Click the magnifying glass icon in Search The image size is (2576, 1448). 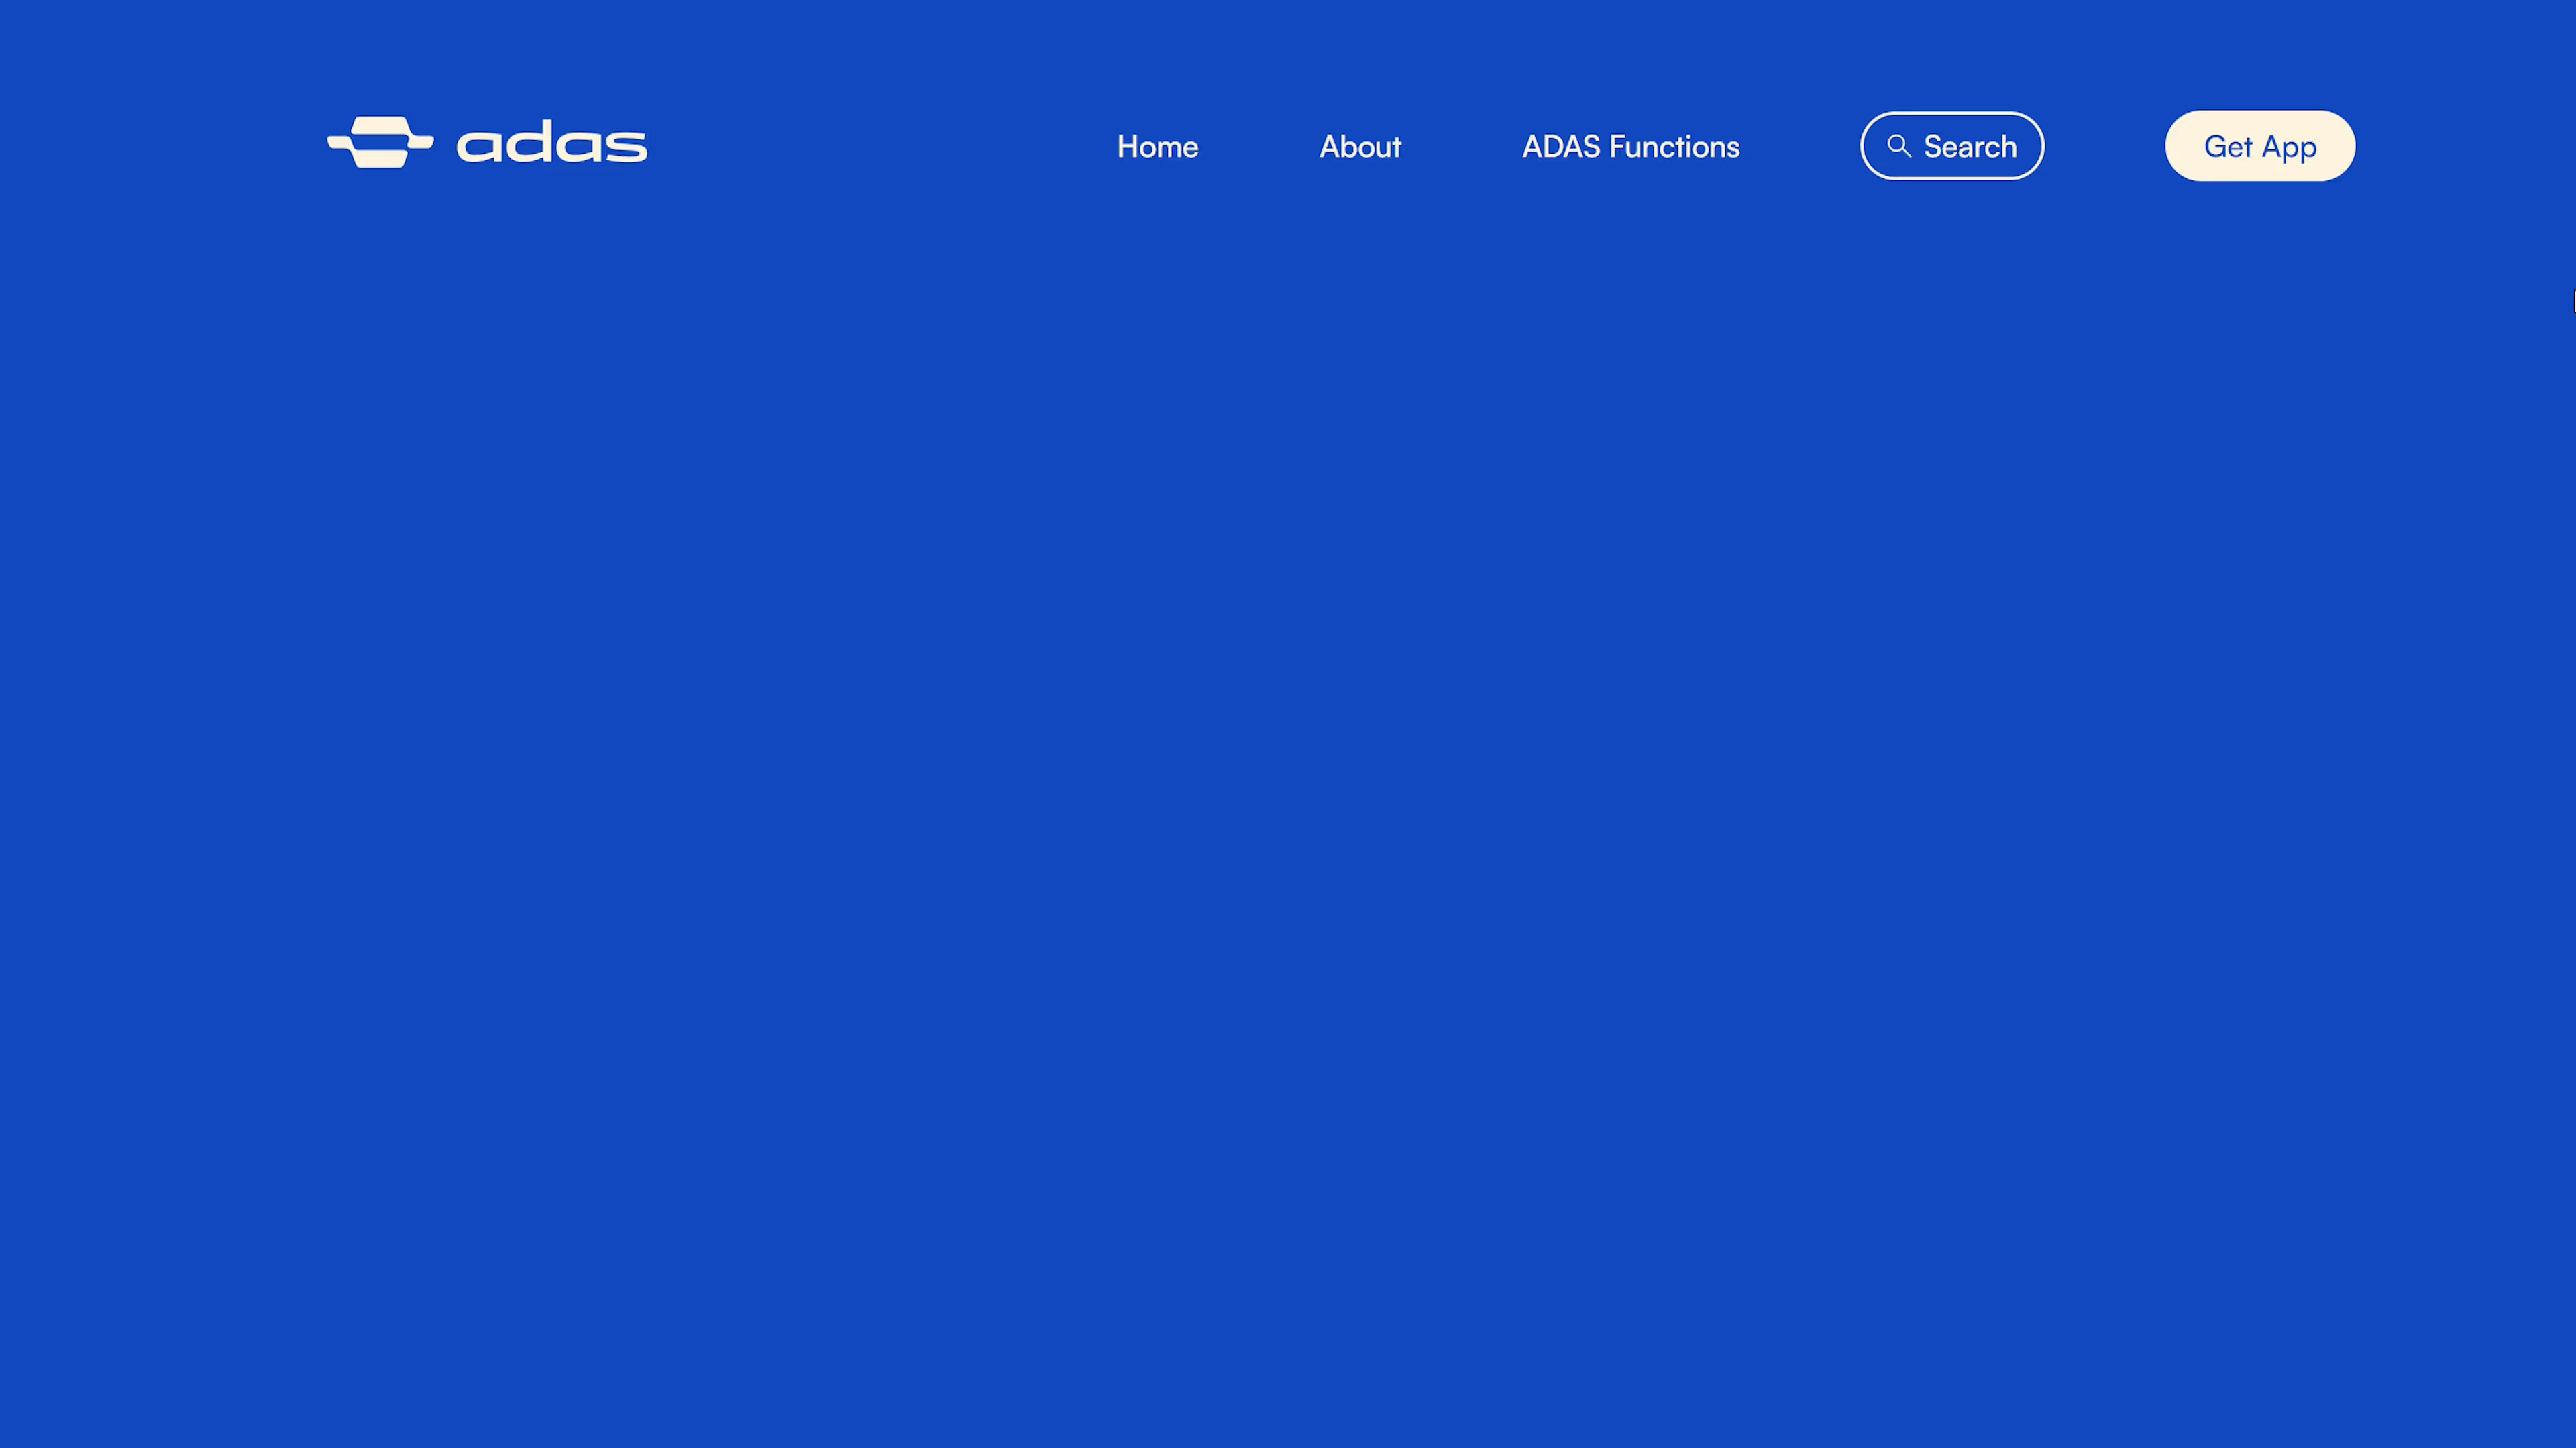[x=1898, y=146]
